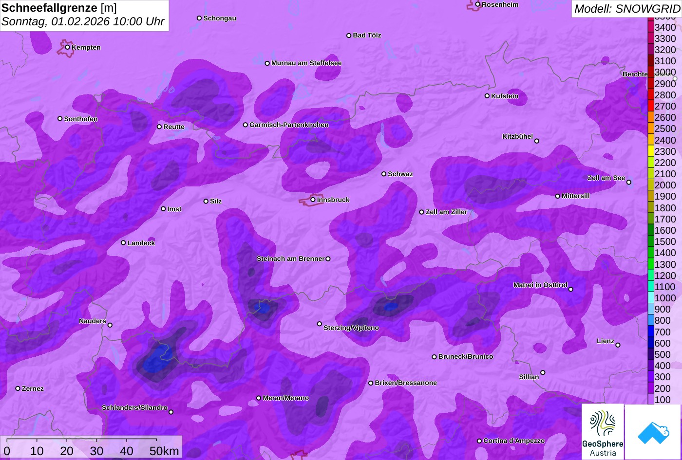Click the Meran/Merano label
This screenshot has width=682, height=460.
[286, 398]
